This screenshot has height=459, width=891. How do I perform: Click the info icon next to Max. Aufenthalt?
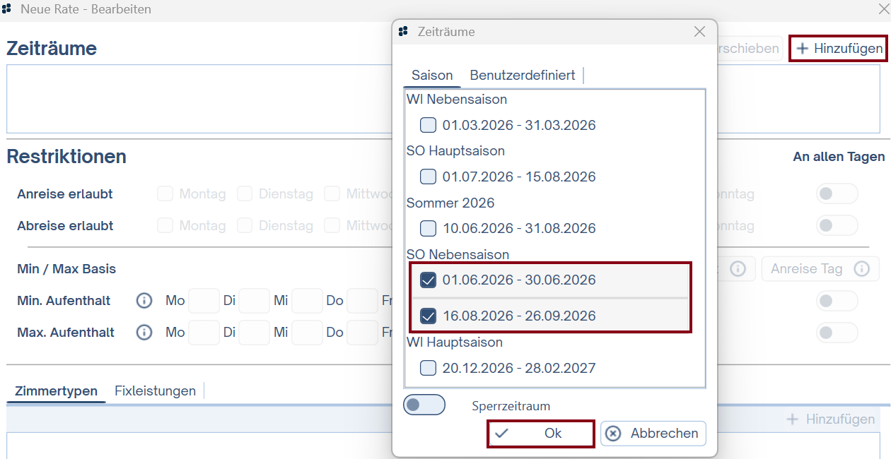(144, 333)
